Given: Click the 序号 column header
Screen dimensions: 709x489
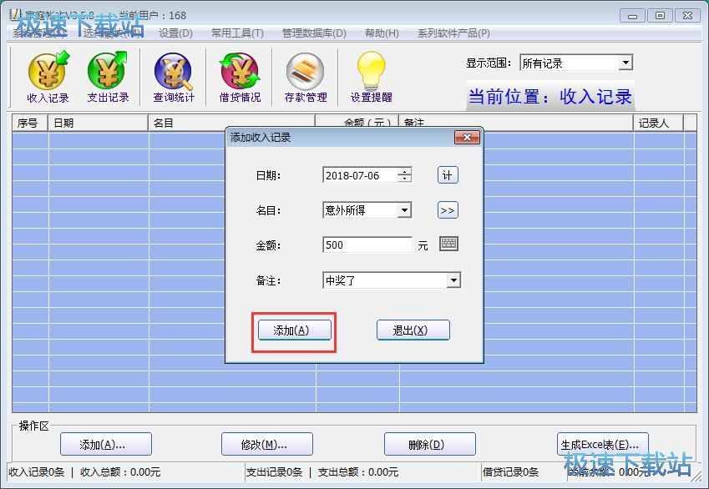Looking at the screenshot, I should click(30, 123).
